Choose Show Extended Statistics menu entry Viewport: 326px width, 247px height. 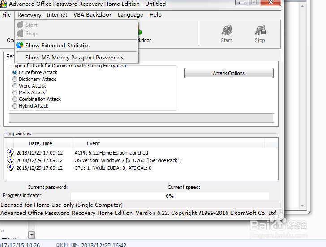point(76,45)
